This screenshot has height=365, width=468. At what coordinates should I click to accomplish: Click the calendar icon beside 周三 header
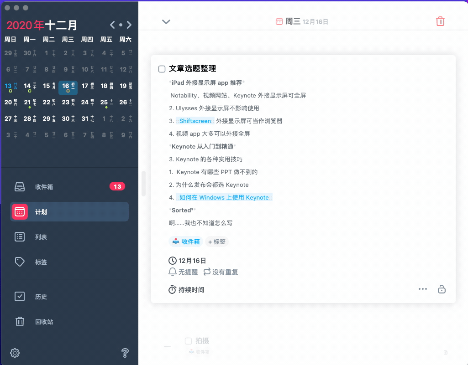[279, 21]
